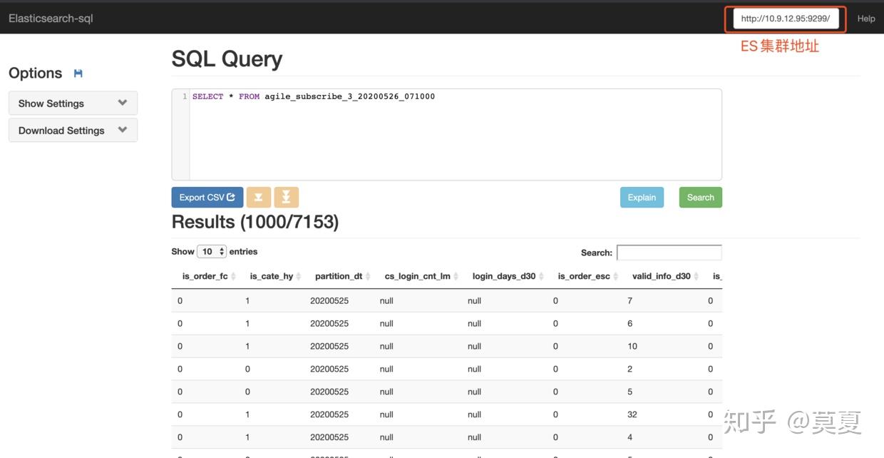Click the second orange download-all arrow button
The width and height of the screenshot is (884, 458).
tap(286, 198)
